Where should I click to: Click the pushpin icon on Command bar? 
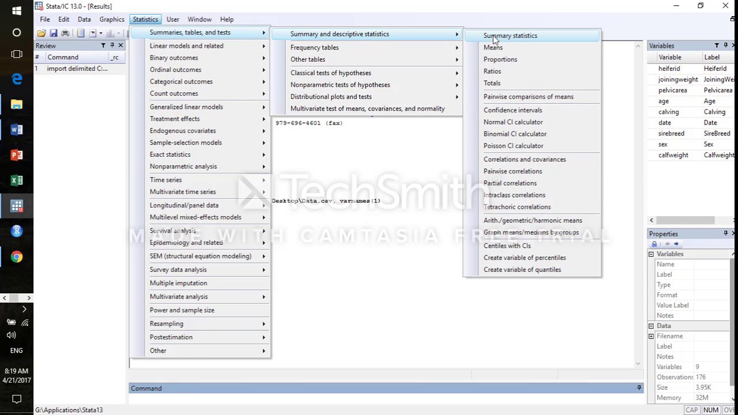639,388
